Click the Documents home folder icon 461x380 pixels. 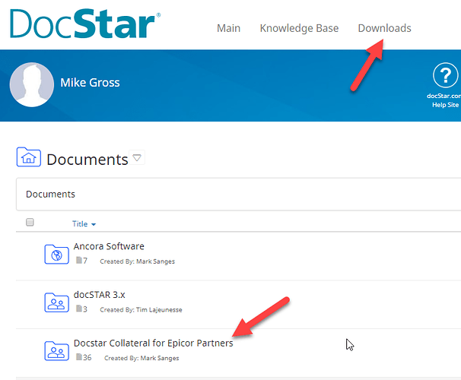point(28,157)
